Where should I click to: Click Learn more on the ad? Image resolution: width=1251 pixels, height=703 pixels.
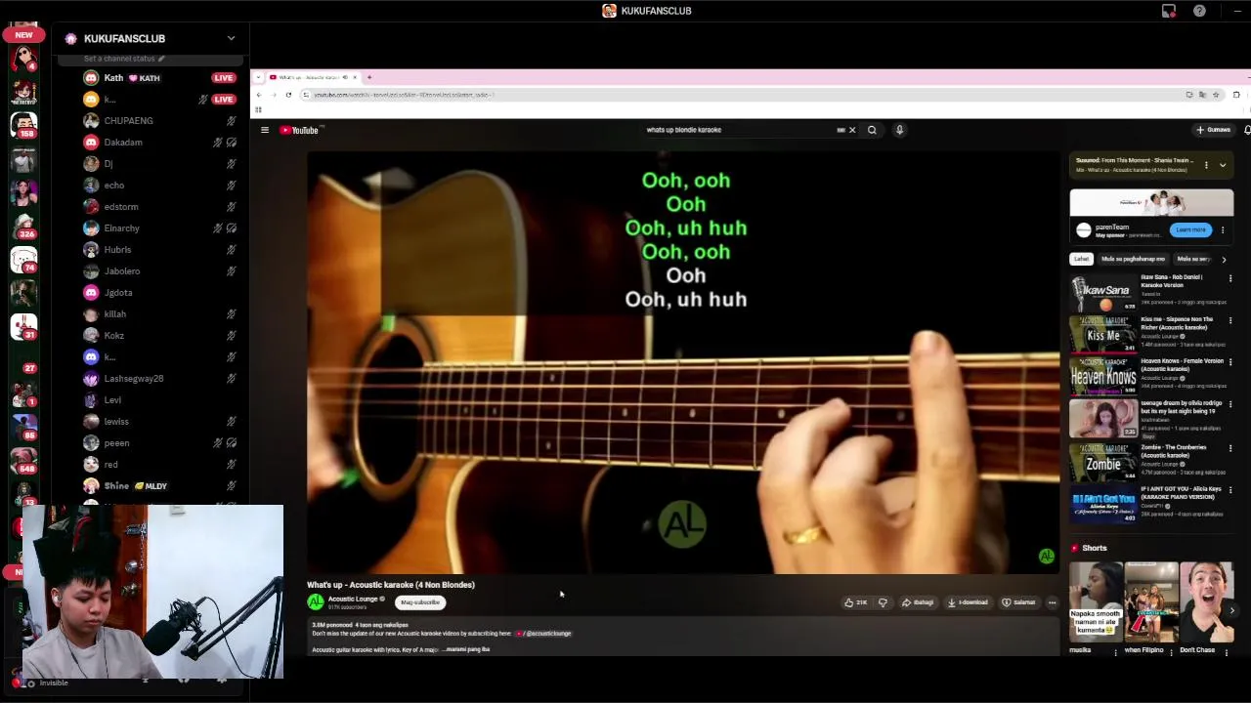tap(1190, 230)
